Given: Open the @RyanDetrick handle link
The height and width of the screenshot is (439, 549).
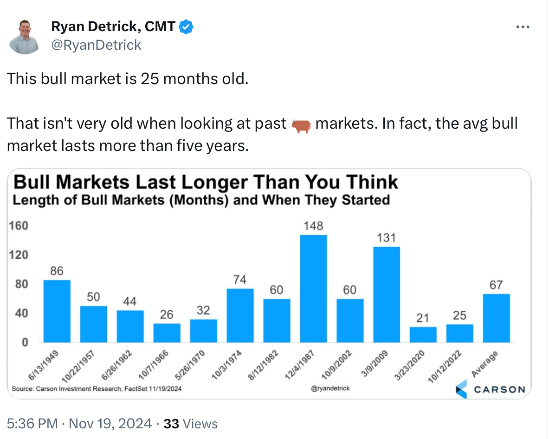Looking at the screenshot, I should tap(96, 45).
